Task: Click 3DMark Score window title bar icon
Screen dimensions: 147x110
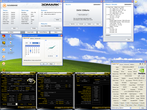Action: coord(64,2)
